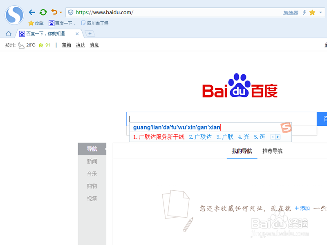This screenshot has height=245, width=327.
Task: Click the 加速器 accelerator label
Action: tap(291, 13)
